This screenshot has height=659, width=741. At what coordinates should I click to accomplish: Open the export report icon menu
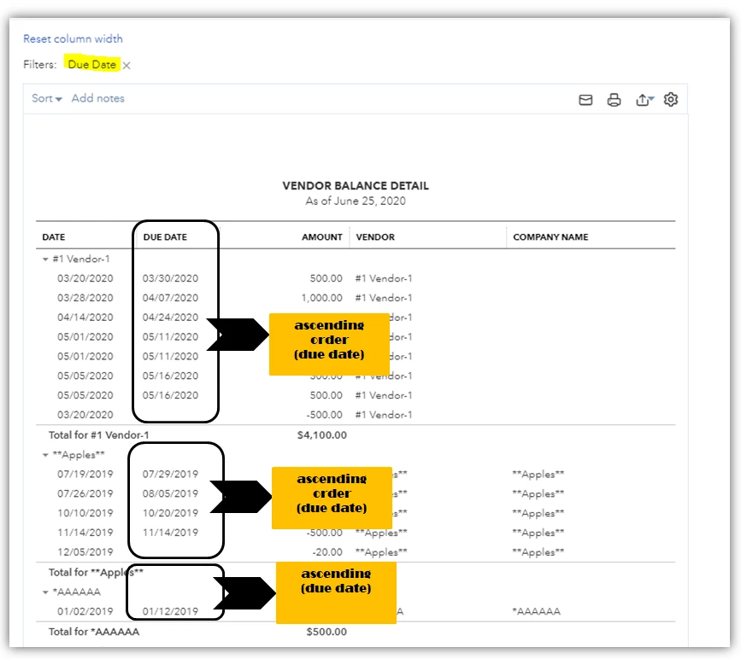coord(644,100)
